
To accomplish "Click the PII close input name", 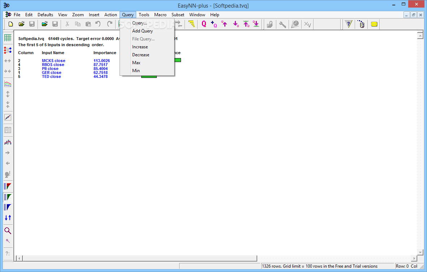I will (x=50, y=69).
